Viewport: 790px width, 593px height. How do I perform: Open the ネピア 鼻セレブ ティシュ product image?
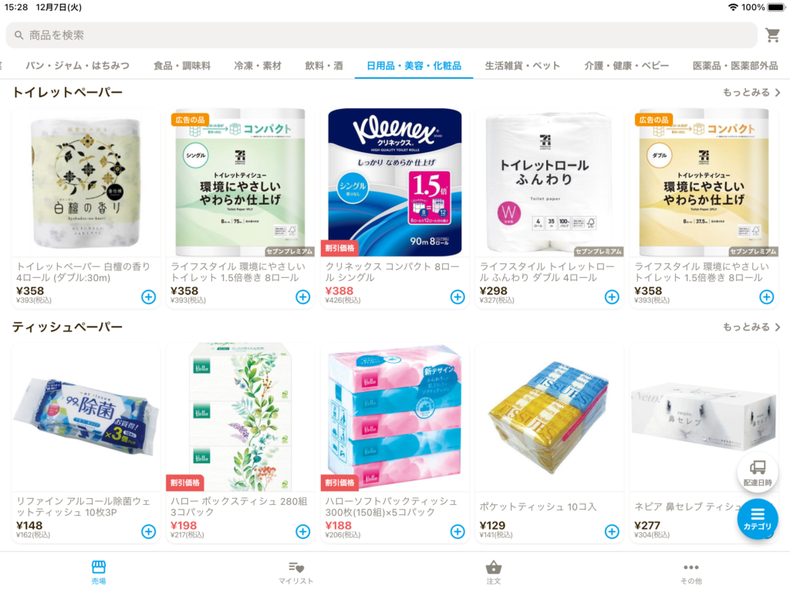coord(704,418)
